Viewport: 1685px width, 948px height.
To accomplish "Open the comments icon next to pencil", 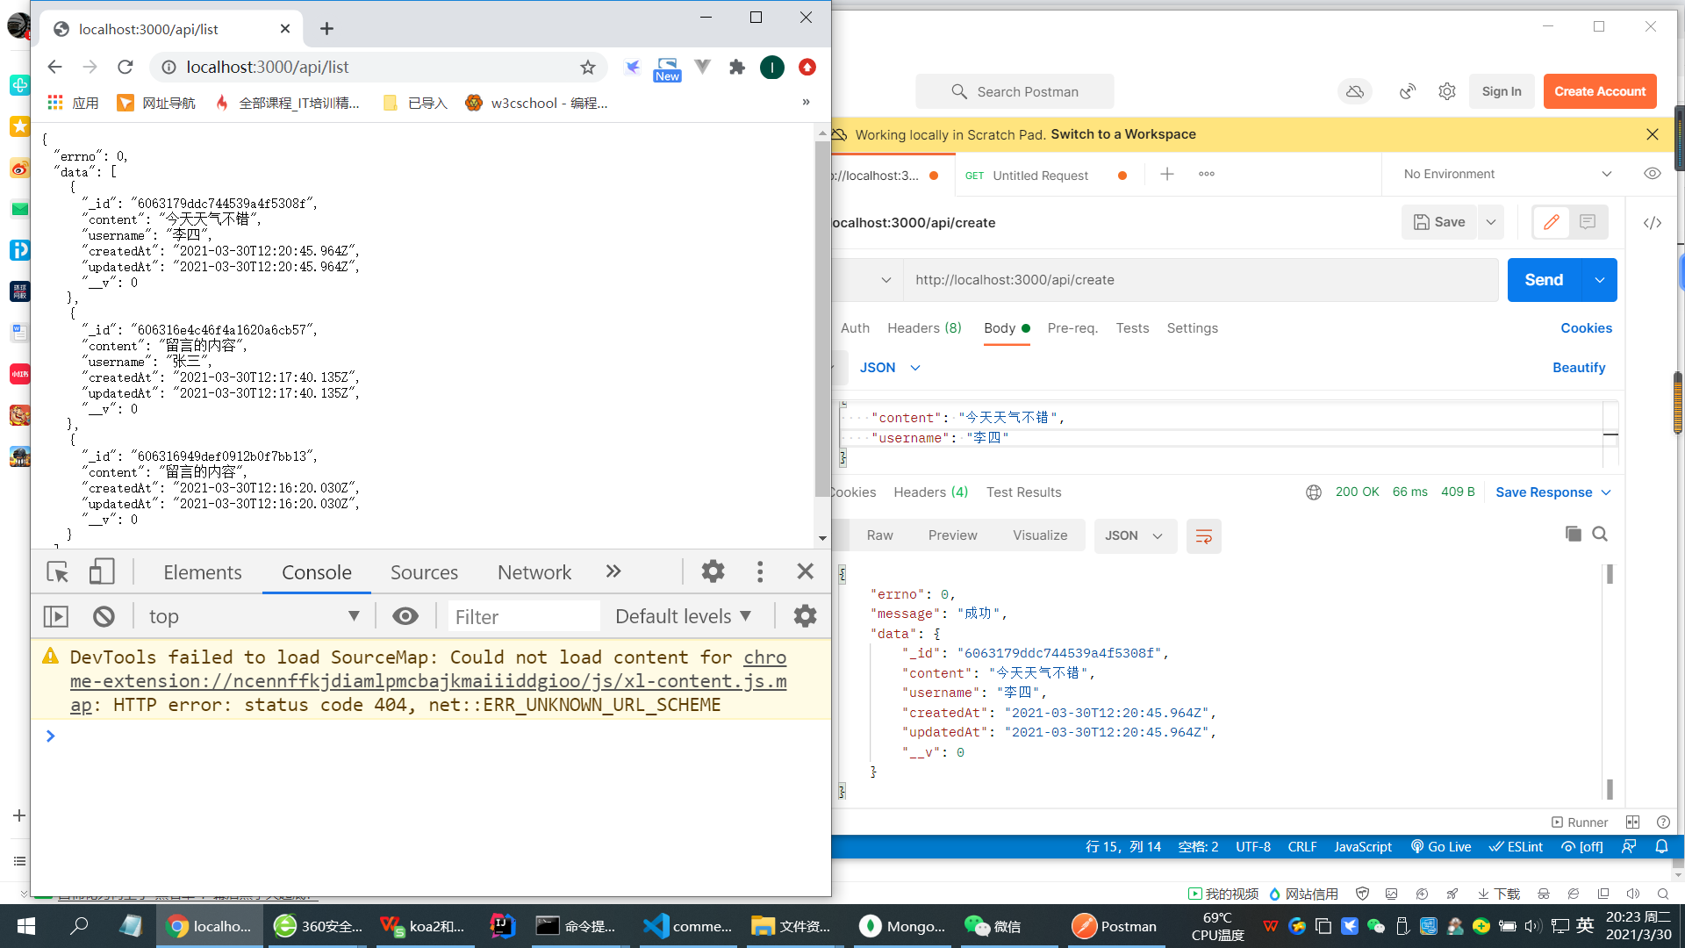I will pyautogui.click(x=1588, y=222).
